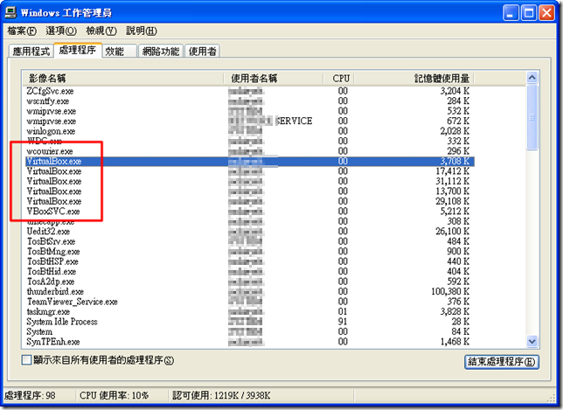Viewport: 563px width, 410px height.
Task: Select VirtualBox.exe using 31,112 K
Action: point(248,182)
